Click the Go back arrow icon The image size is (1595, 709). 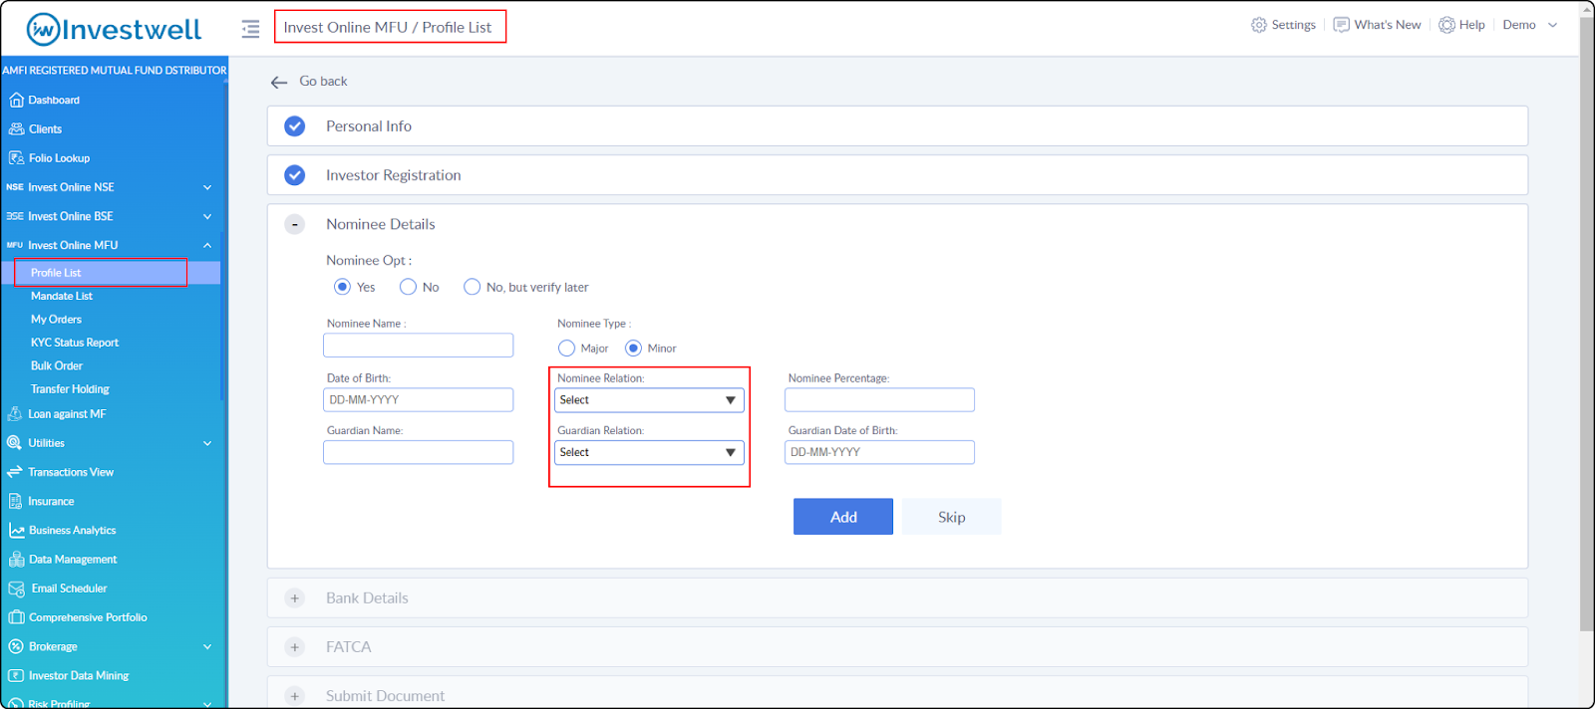coord(279,82)
